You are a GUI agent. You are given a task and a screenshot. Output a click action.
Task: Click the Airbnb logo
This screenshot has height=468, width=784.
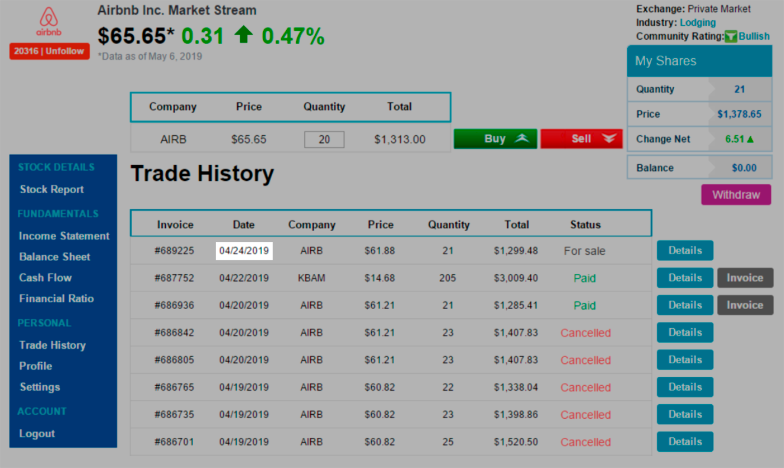click(x=49, y=22)
